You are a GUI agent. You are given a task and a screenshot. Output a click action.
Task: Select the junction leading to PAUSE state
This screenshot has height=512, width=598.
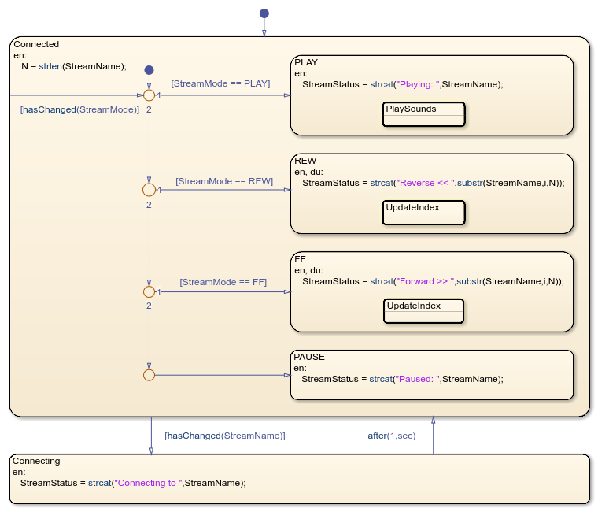tap(149, 375)
